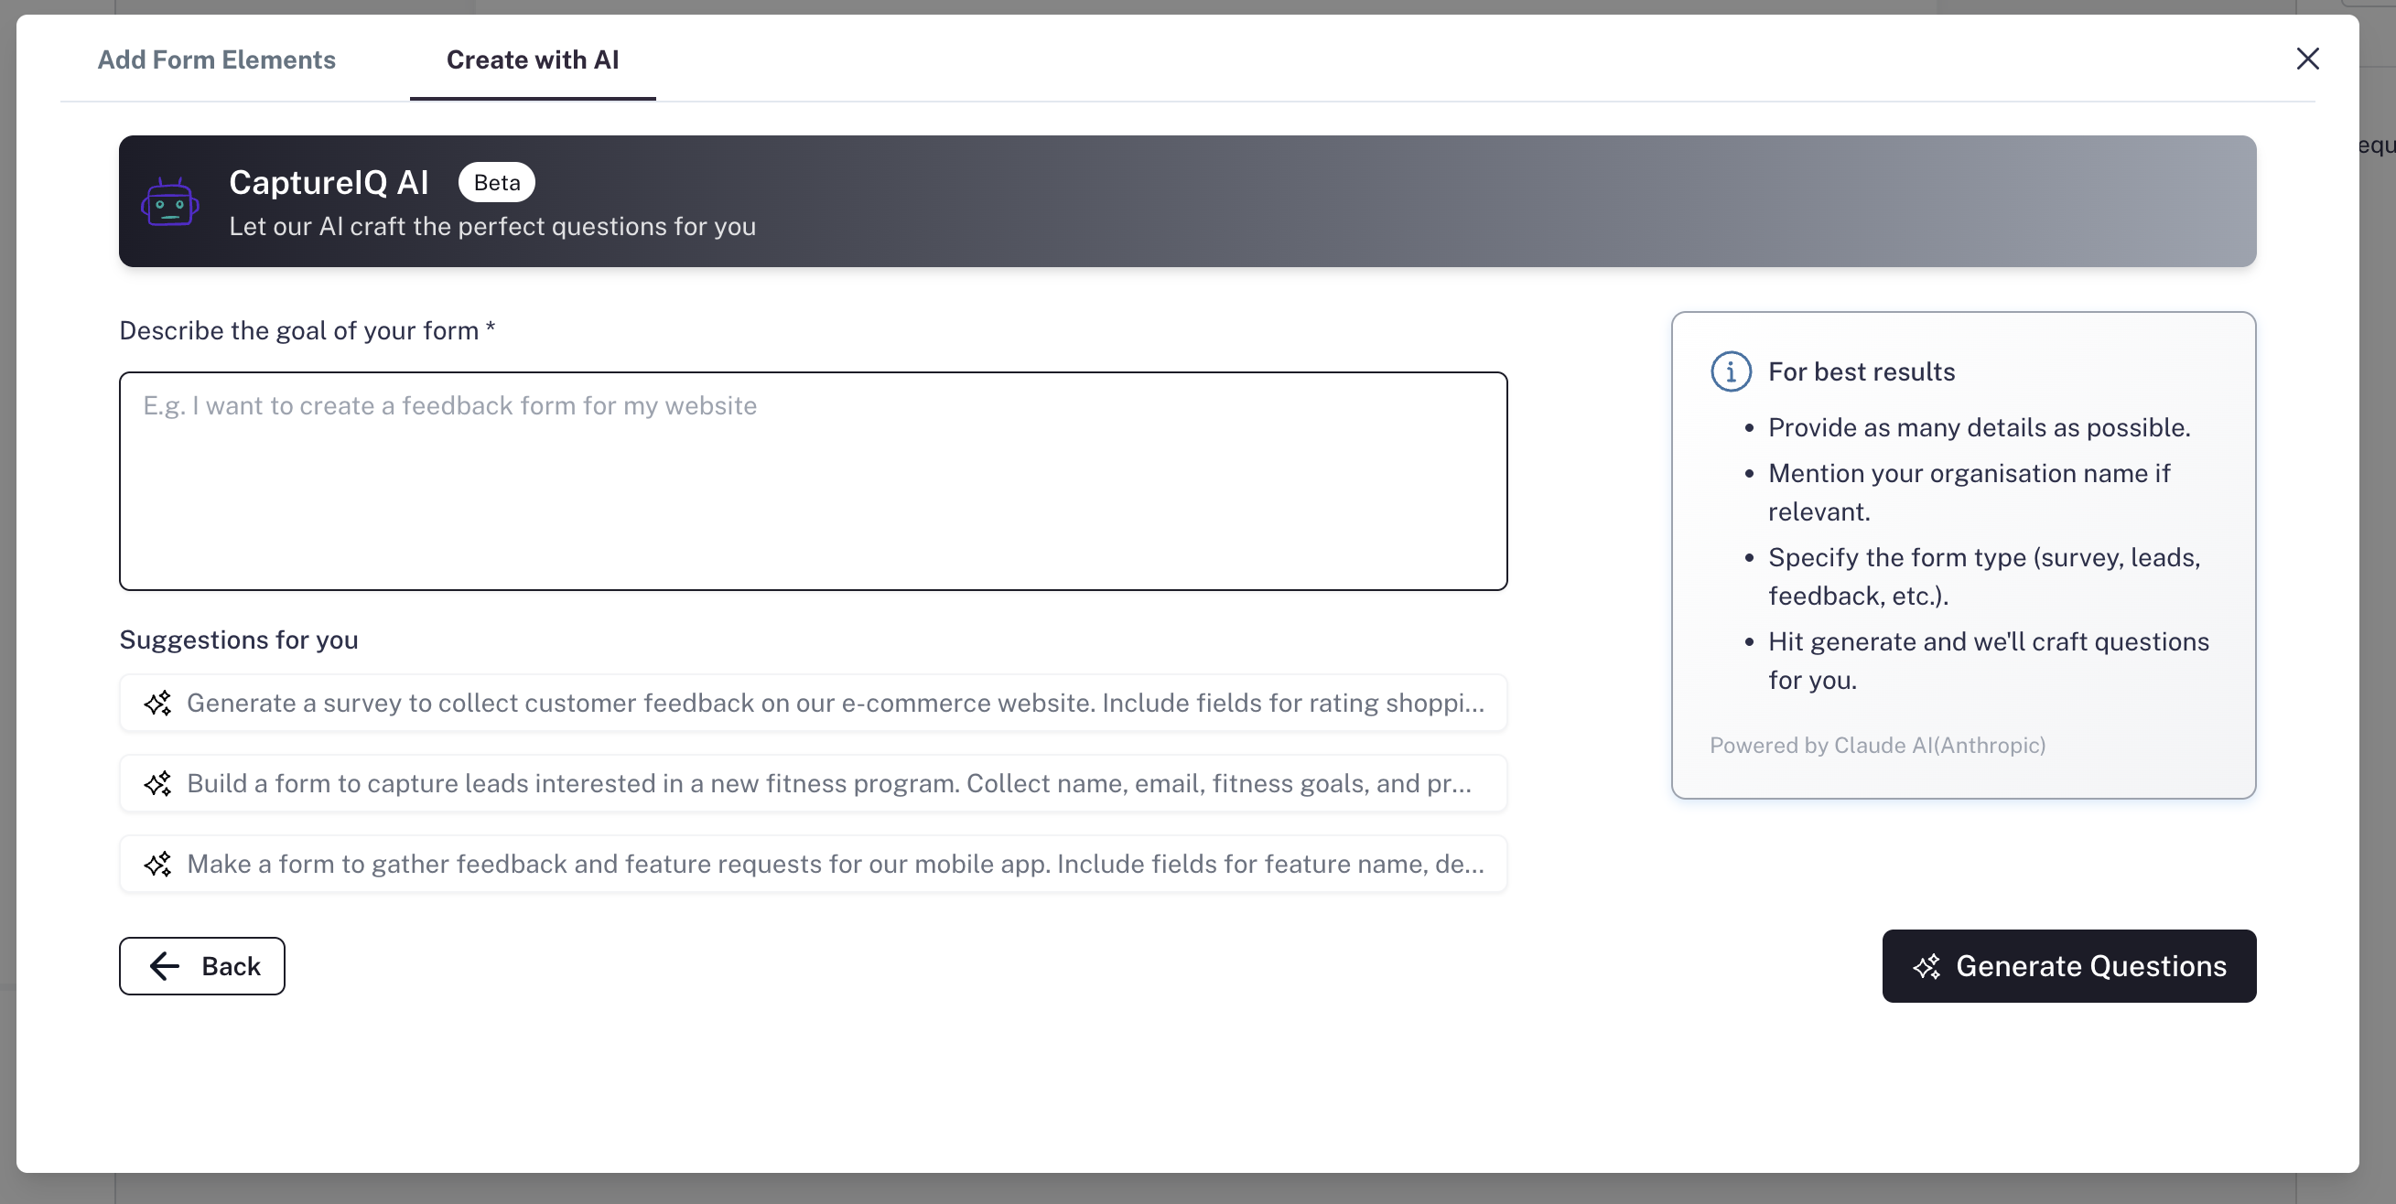The image size is (2396, 1204).
Task: Click the Beta badge next to CaptureIQ AI
Action: click(497, 182)
